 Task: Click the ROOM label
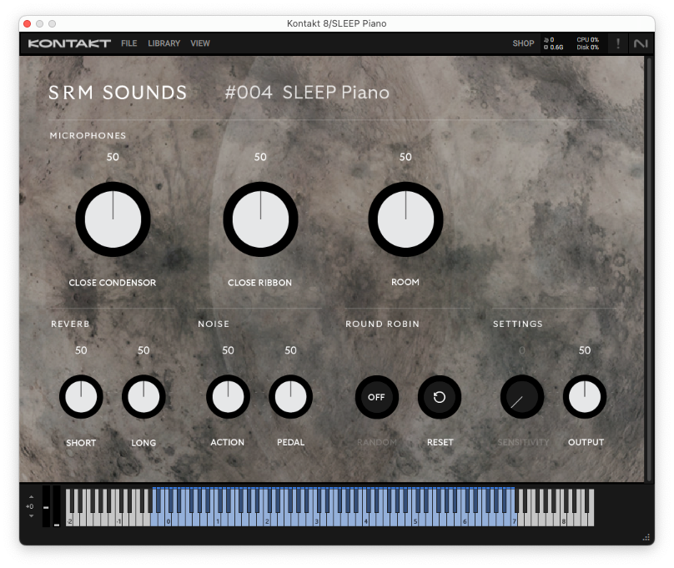coord(405,282)
